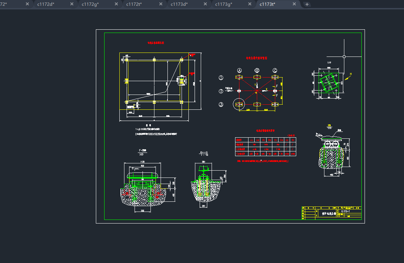The image size is (404, 263).
Task: Close the partially visible 72* tab
Action: click(27, 4)
